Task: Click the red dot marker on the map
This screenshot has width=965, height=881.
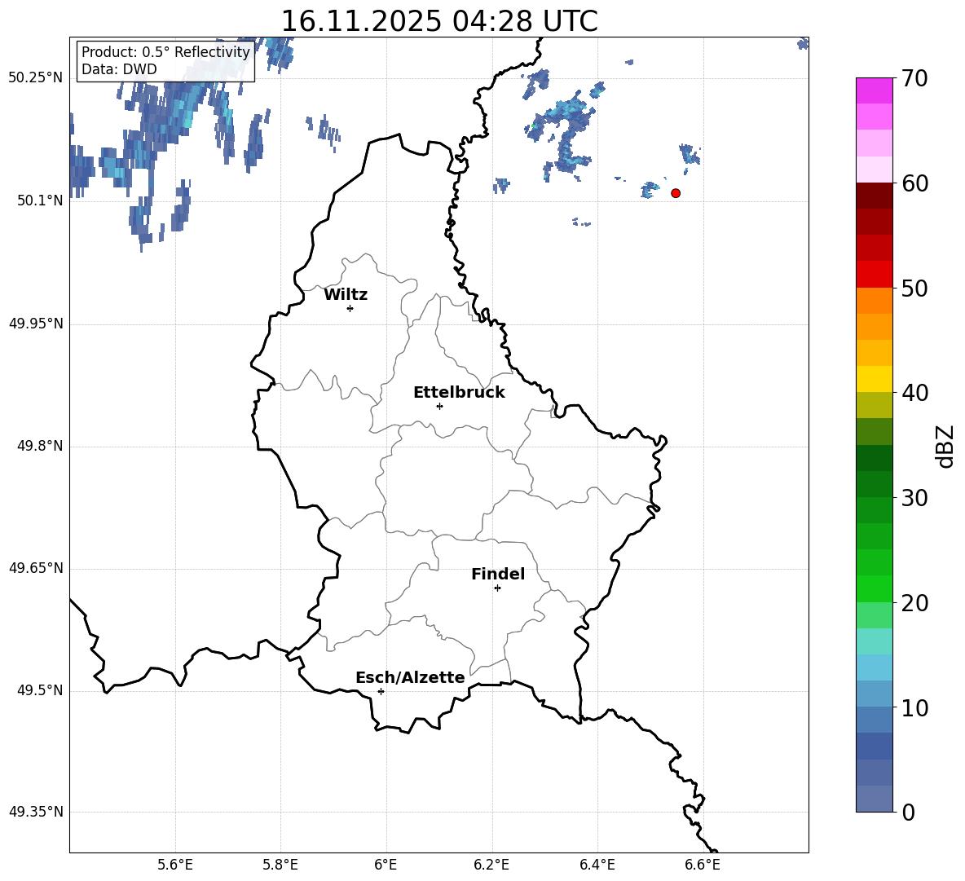Action: pyautogui.click(x=676, y=193)
